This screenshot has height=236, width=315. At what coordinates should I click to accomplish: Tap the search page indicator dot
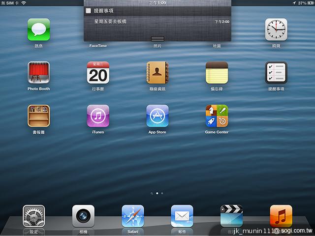152,193
